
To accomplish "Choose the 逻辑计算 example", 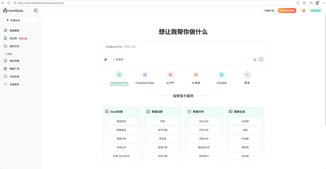I will 162,147.
